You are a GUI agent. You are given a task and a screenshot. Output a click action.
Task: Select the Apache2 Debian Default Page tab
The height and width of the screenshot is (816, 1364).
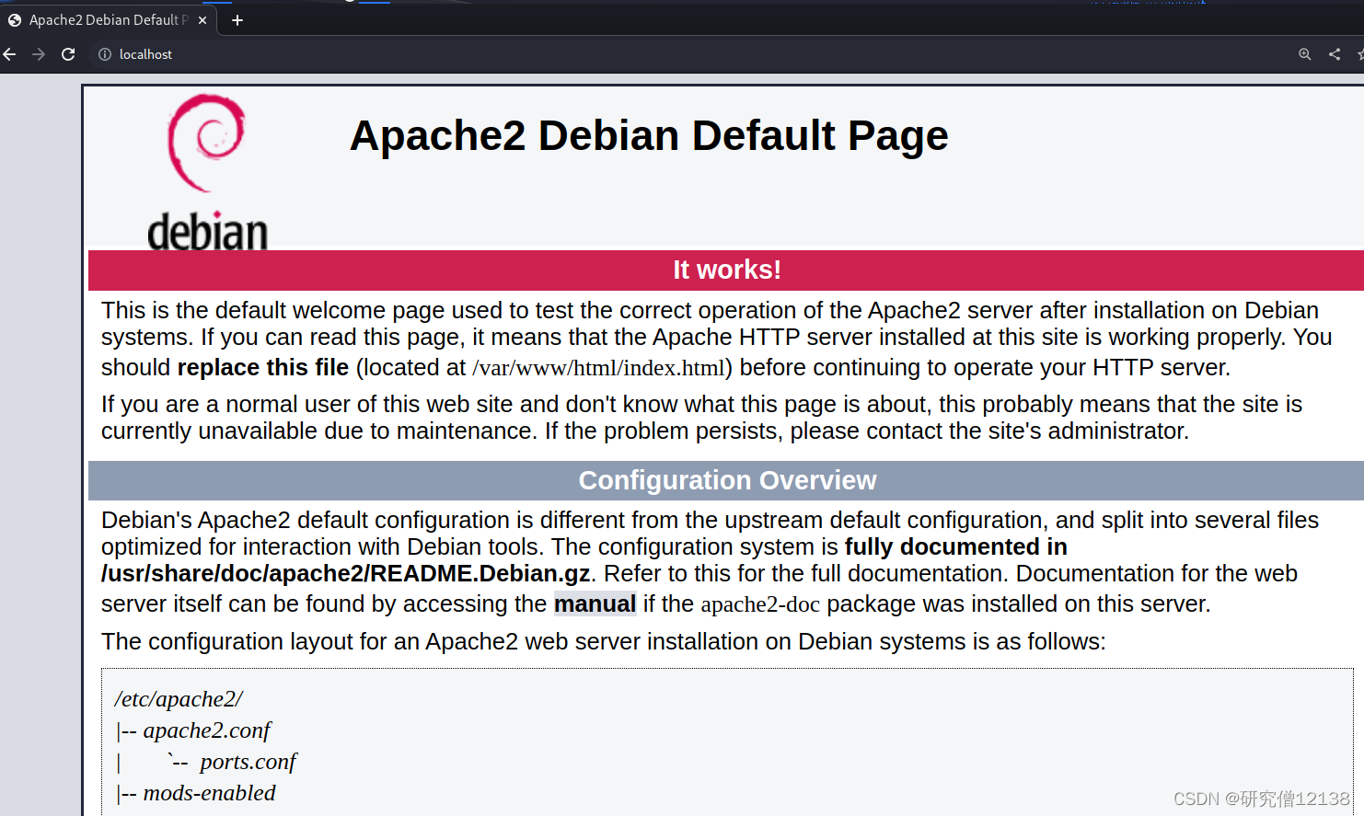[109, 19]
